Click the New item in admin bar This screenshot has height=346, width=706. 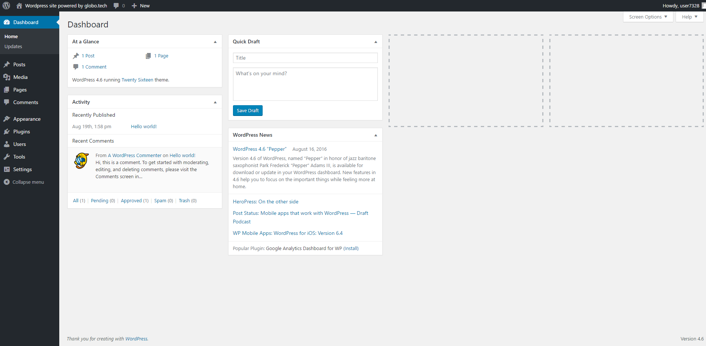[141, 6]
